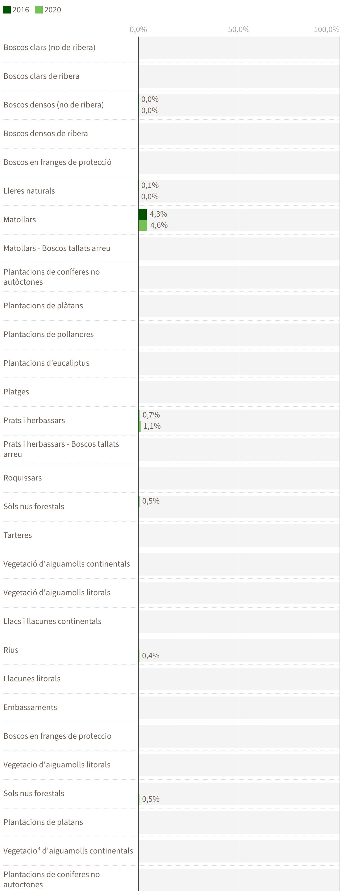Click the light green 2020 legend swatch
Image resolution: width=343 pixels, height=894 pixels.
point(39,9)
